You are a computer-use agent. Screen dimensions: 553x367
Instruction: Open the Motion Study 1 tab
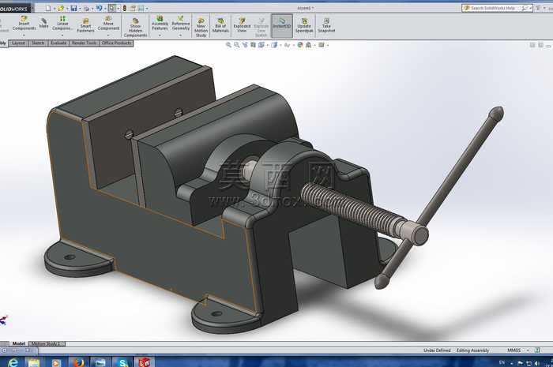47,344
